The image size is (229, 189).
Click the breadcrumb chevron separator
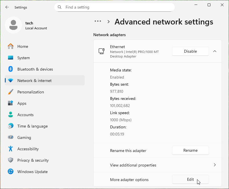109,22
